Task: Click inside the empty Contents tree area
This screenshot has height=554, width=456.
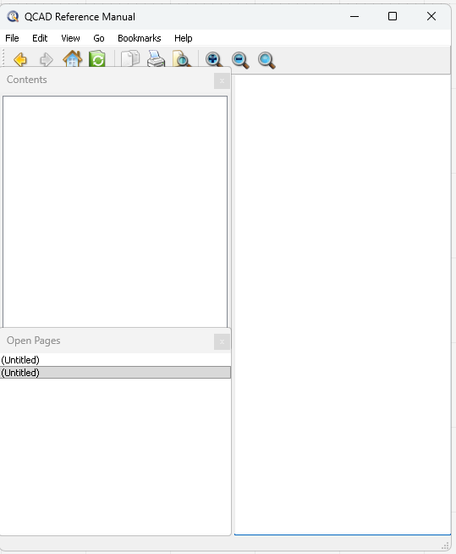Action: [x=115, y=211]
